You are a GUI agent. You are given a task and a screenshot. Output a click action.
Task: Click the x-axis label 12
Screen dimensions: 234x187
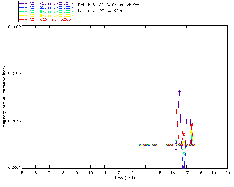coord(118,173)
